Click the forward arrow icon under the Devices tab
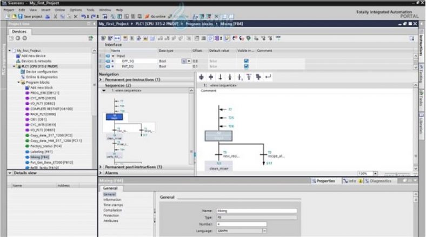The width and height of the screenshot is (426, 237). pyautogui.click(x=25, y=38)
